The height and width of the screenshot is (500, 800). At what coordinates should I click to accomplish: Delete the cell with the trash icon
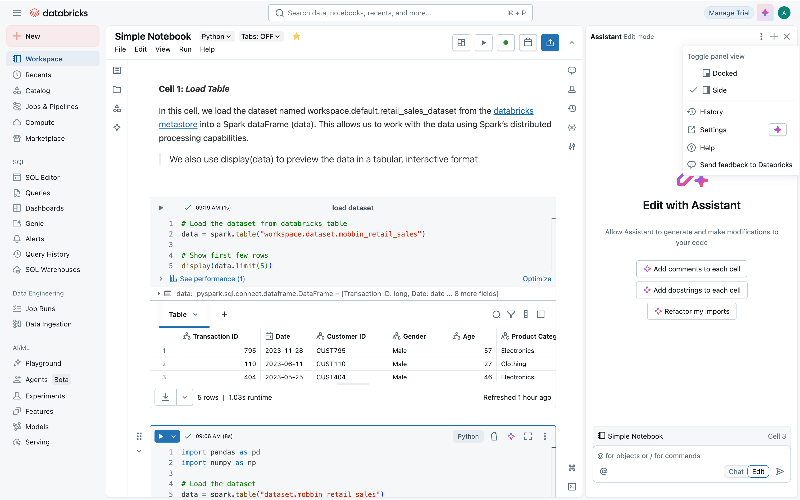click(494, 436)
